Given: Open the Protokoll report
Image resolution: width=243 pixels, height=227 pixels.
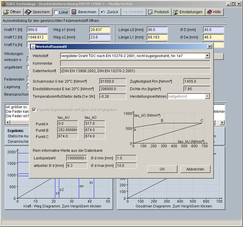Looking at the screenshot, I should [x=158, y=12].
